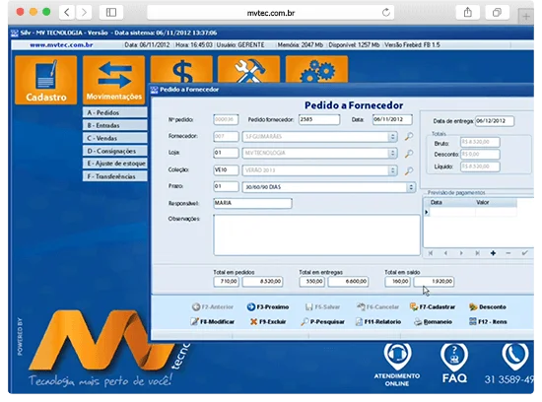The image size is (542, 402).
Task: Select F - Transferências menu item
Action: point(114,176)
